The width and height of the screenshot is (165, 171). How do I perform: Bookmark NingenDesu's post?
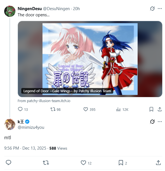pos(151,109)
